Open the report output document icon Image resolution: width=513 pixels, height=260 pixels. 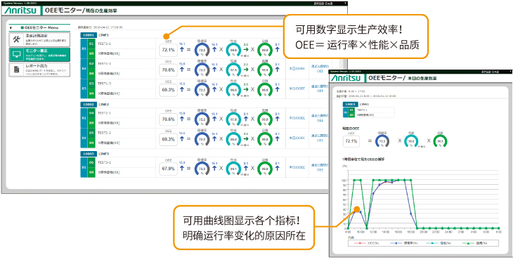pyautogui.click(x=16, y=70)
